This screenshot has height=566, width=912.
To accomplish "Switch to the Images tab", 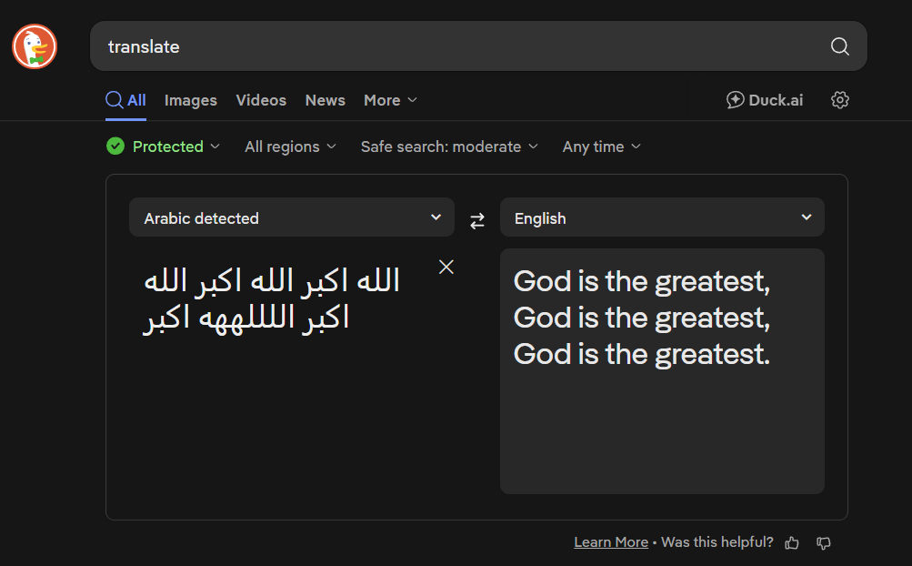I will point(191,100).
